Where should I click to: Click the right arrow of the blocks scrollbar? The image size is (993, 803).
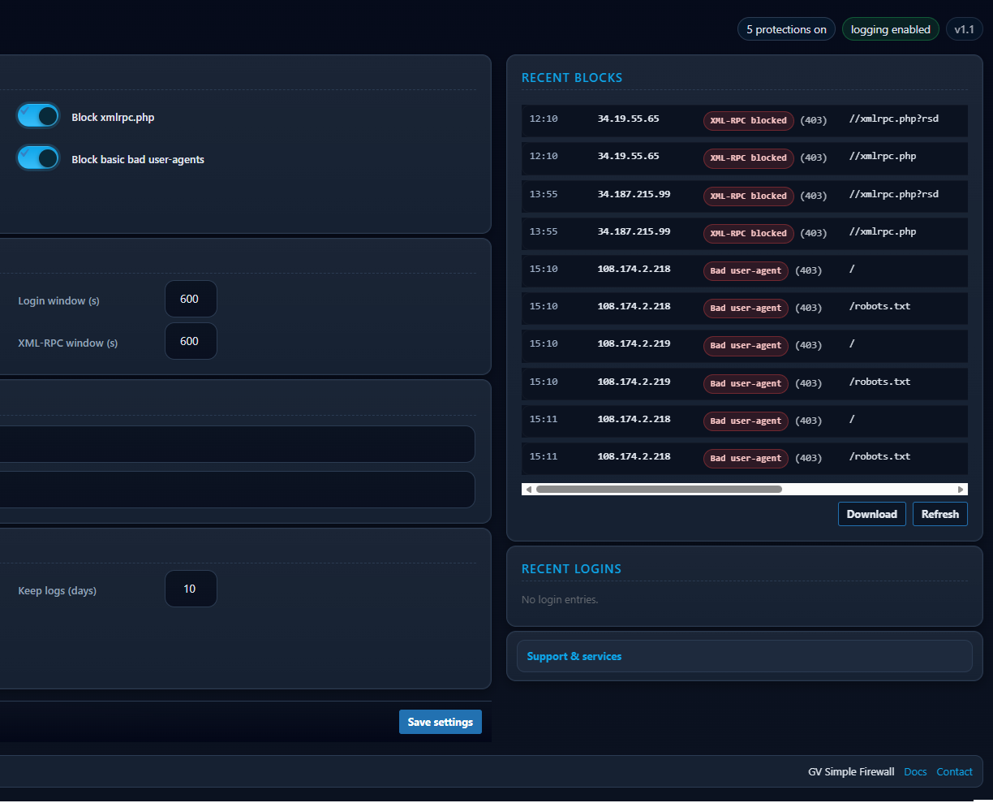pos(961,489)
